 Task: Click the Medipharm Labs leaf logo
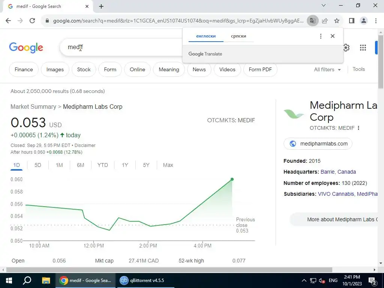tap(294, 114)
